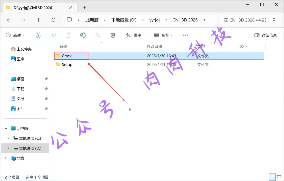Screen dimensions: 284x181
Task: Select 本地磁盘 (C:) in navigation pane
Action: click(x=27, y=139)
